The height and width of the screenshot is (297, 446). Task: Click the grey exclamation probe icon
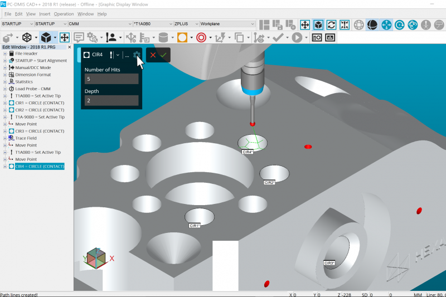[x=426, y=25]
